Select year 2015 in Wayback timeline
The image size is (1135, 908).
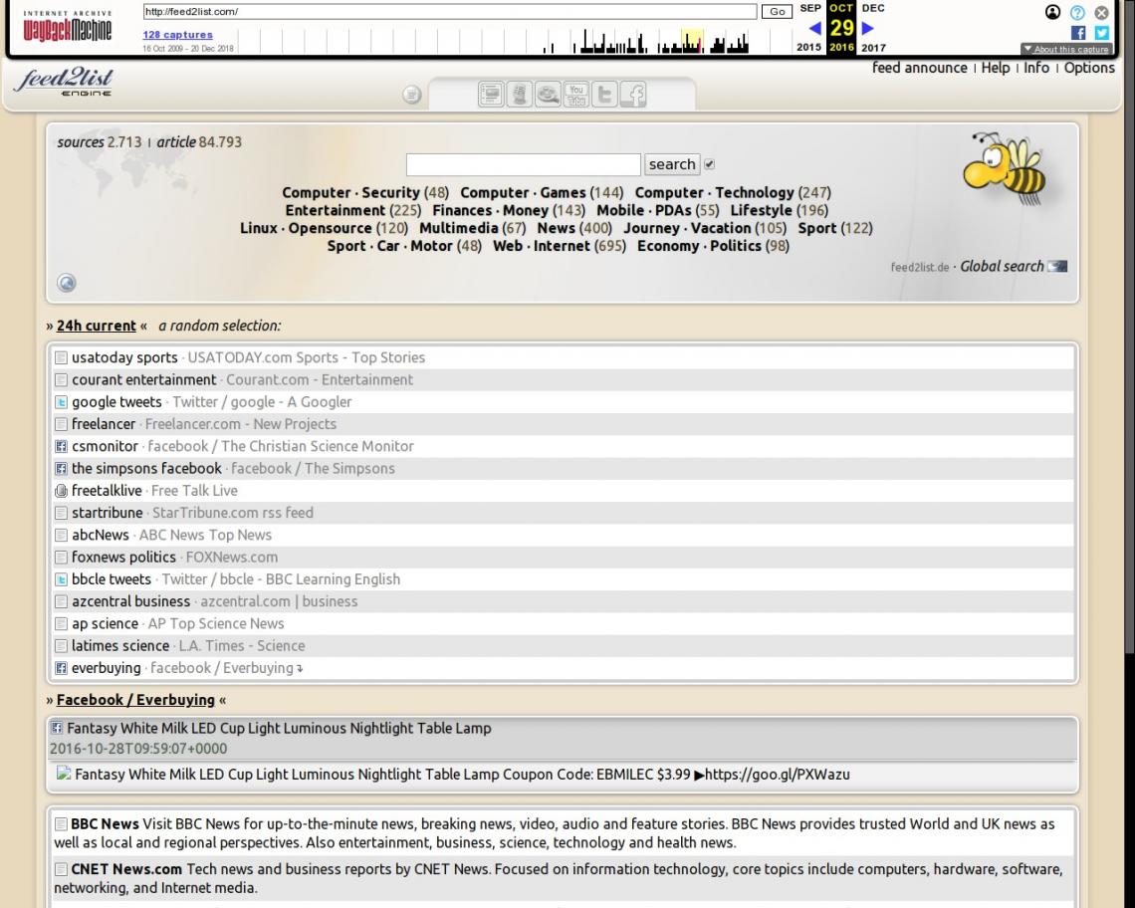[808, 47]
